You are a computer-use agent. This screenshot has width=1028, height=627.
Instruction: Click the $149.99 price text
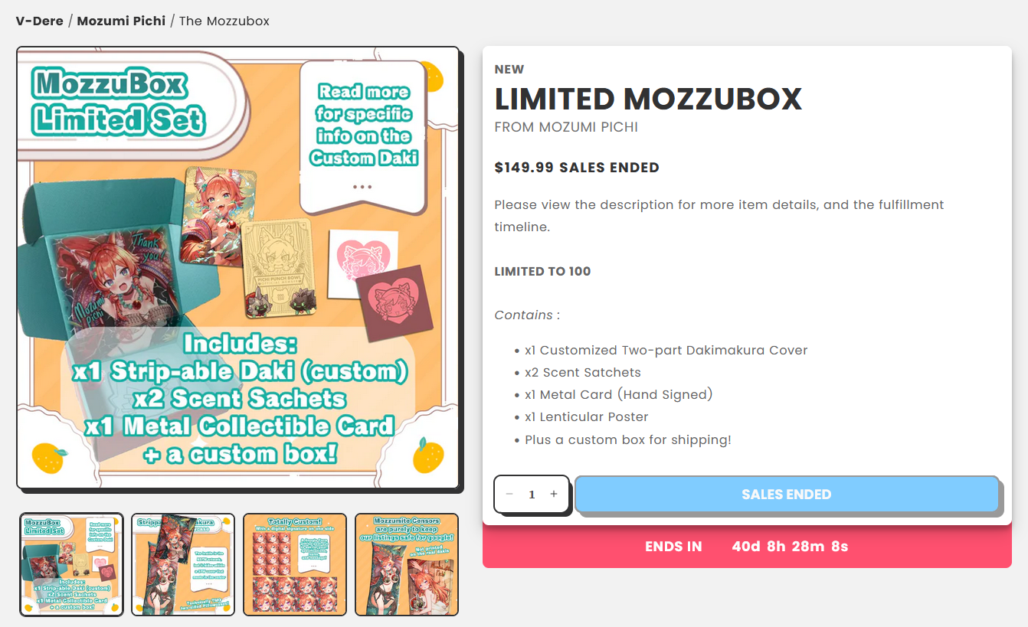[524, 168]
